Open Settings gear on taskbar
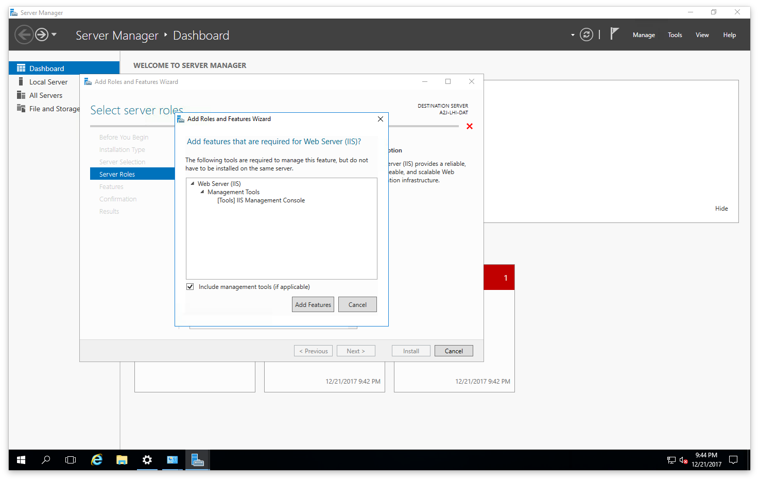This screenshot has height=481, width=759. 147,460
